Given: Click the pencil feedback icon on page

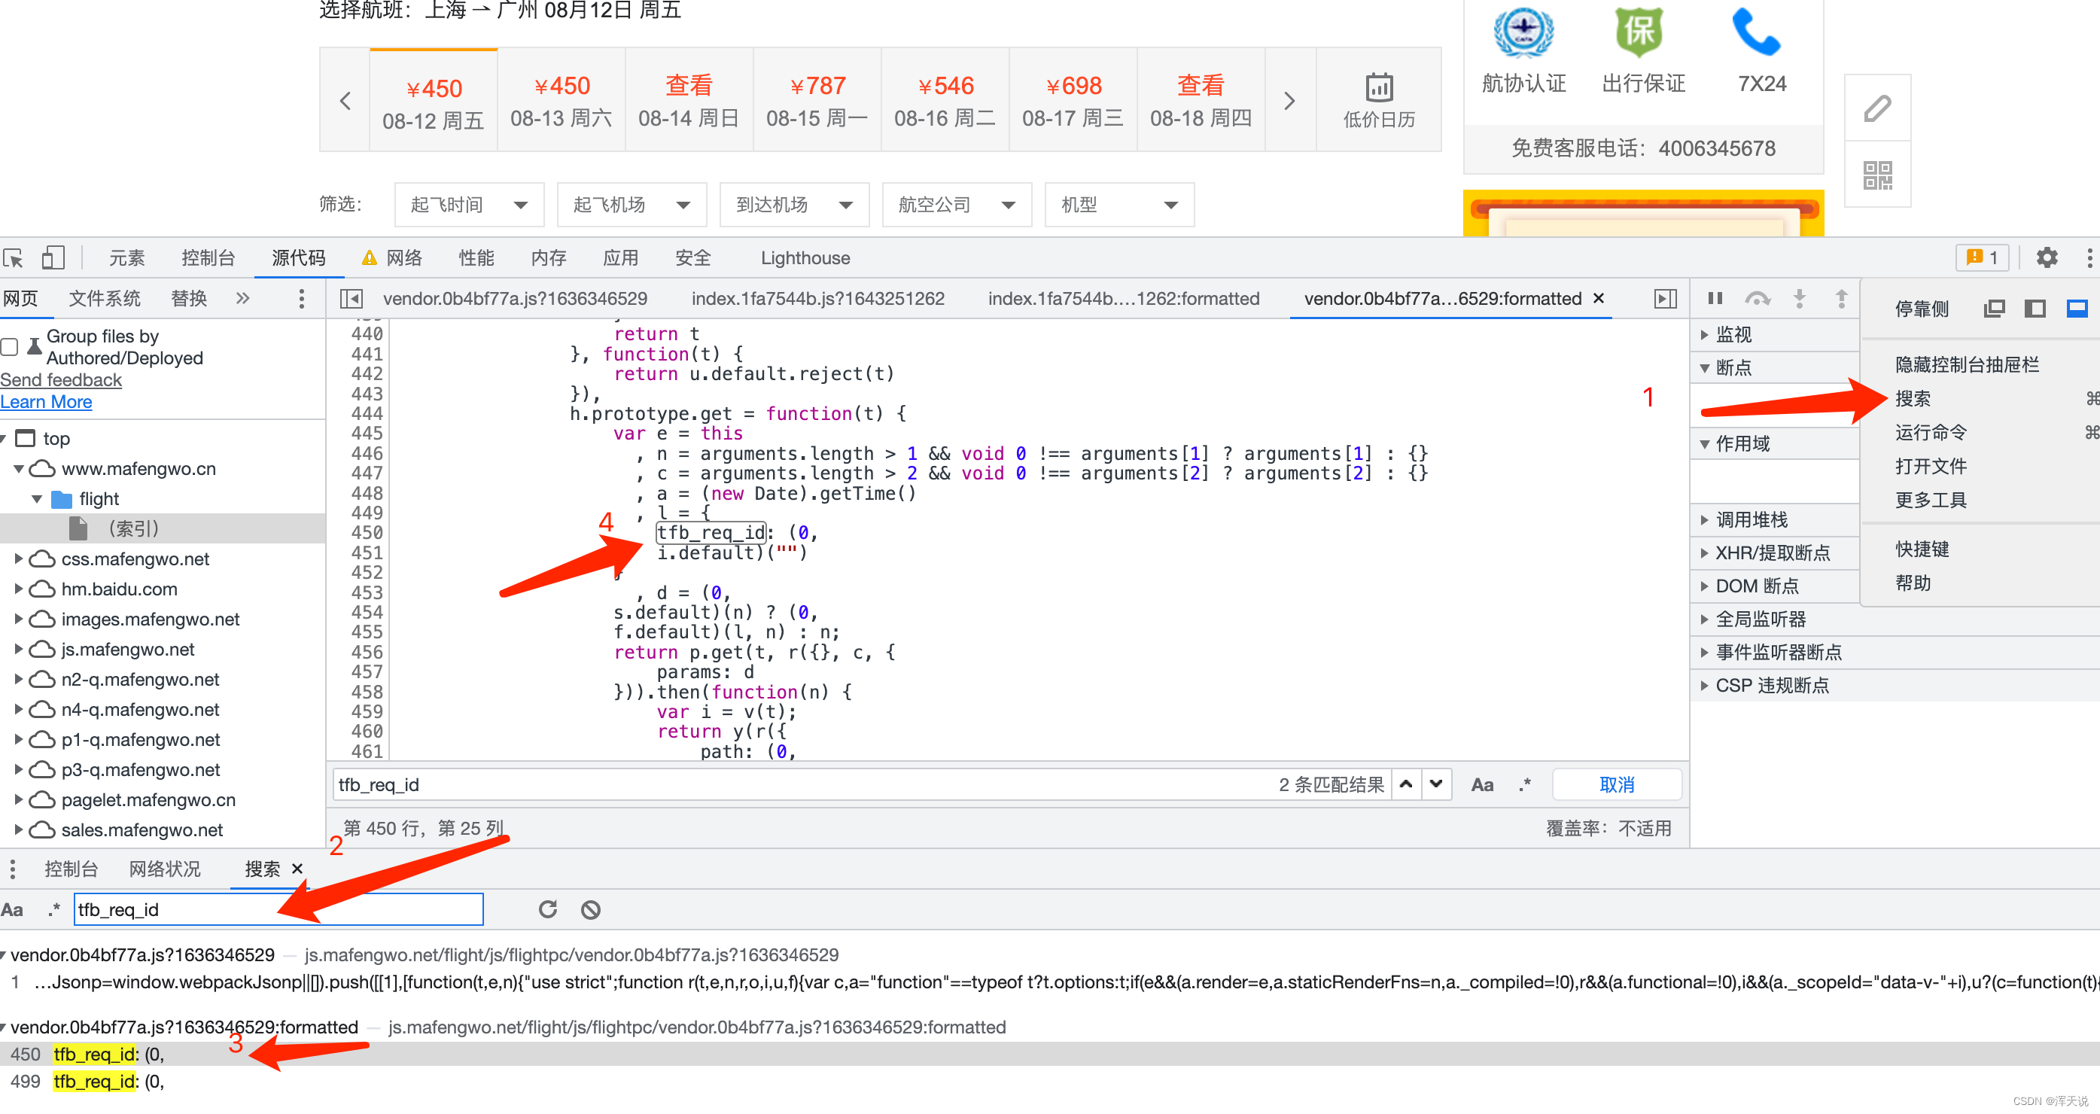Looking at the screenshot, I should 1877,108.
